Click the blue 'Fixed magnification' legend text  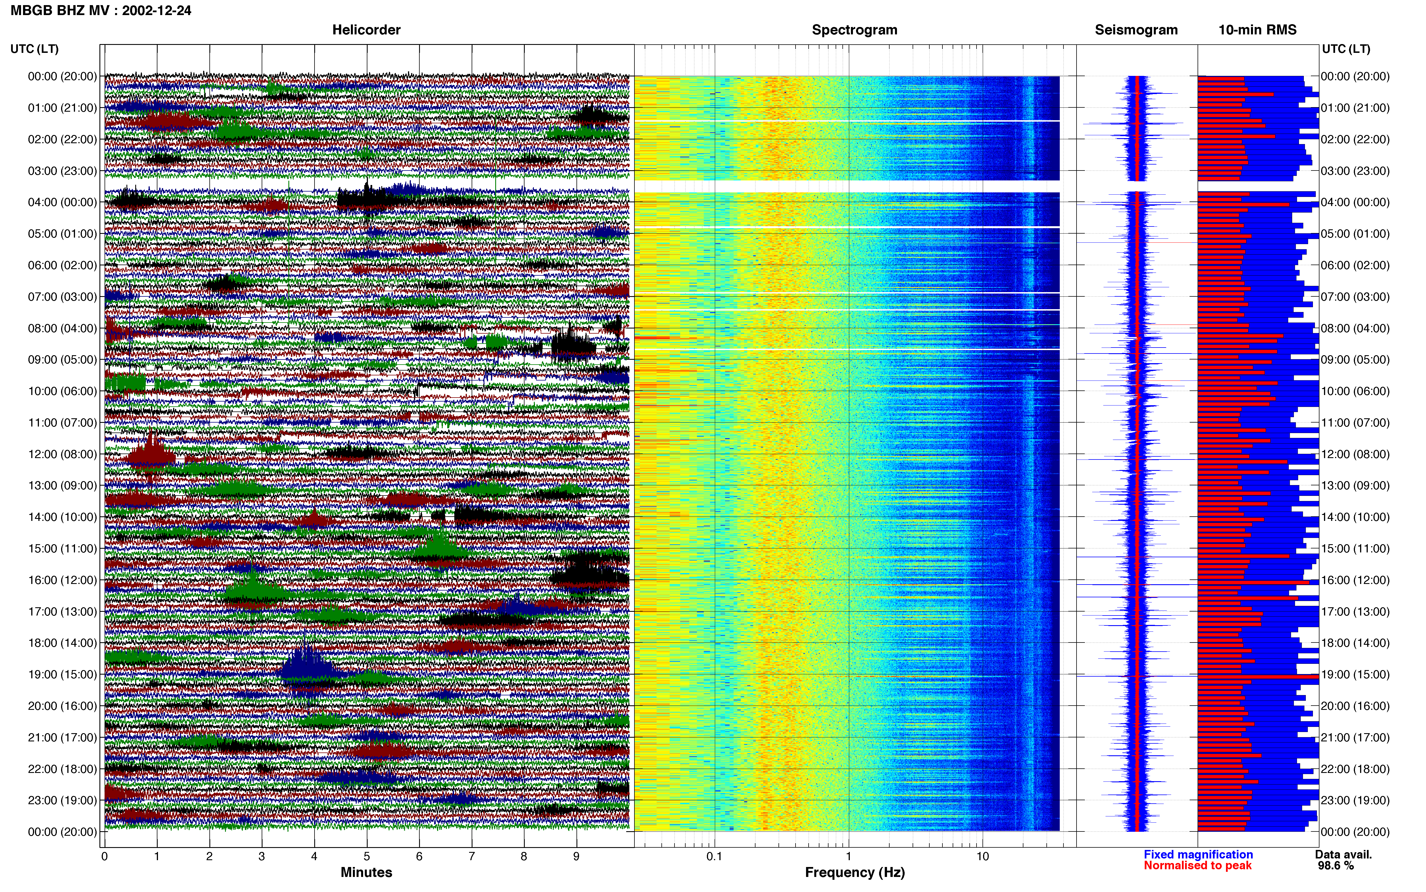pyautogui.click(x=1198, y=855)
